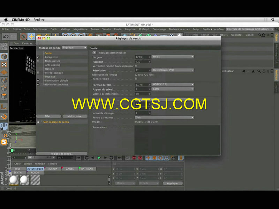This screenshot has height=209, width=279.
Task: Click the locked workplane icon
Action: (x=4, y=126)
